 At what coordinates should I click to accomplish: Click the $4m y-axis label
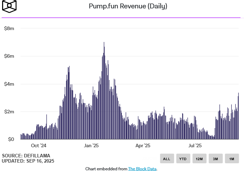point(9,84)
